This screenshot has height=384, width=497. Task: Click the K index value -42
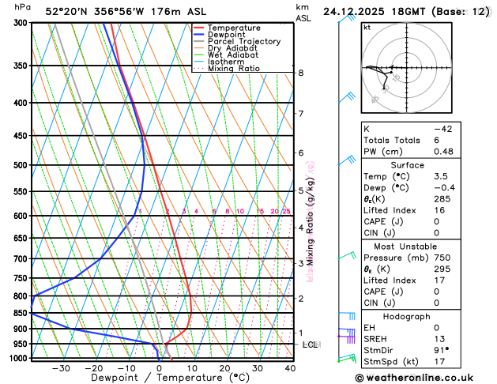point(443,129)
